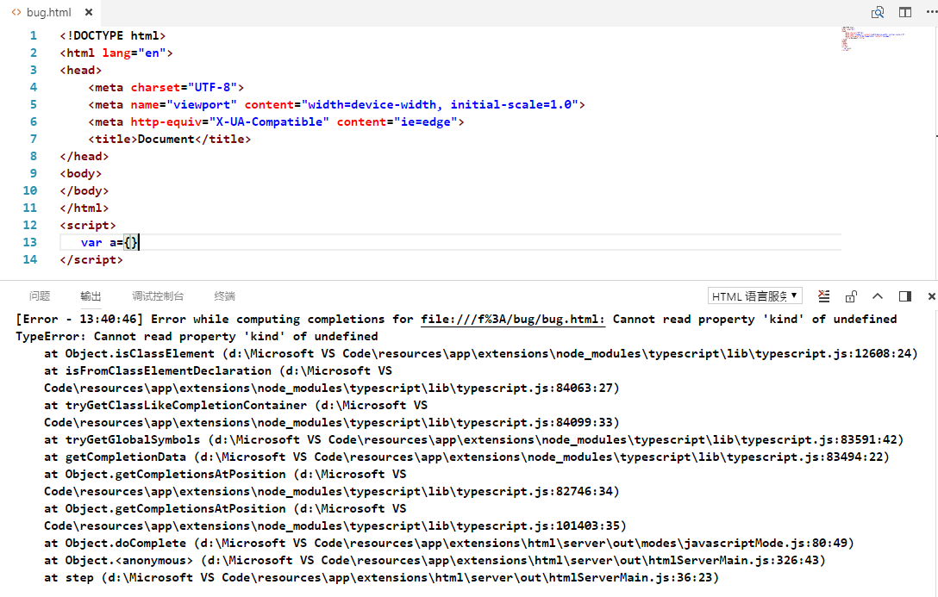938x597 pixels.
Task: Open the 问题 panel tab
Action: [x=40, y=295]
